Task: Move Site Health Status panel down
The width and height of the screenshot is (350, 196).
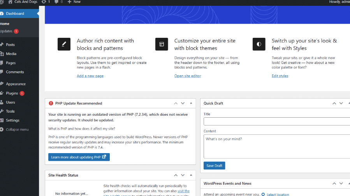Action: click(183, 175)
